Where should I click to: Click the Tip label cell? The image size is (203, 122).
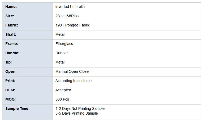coord(27,63)
